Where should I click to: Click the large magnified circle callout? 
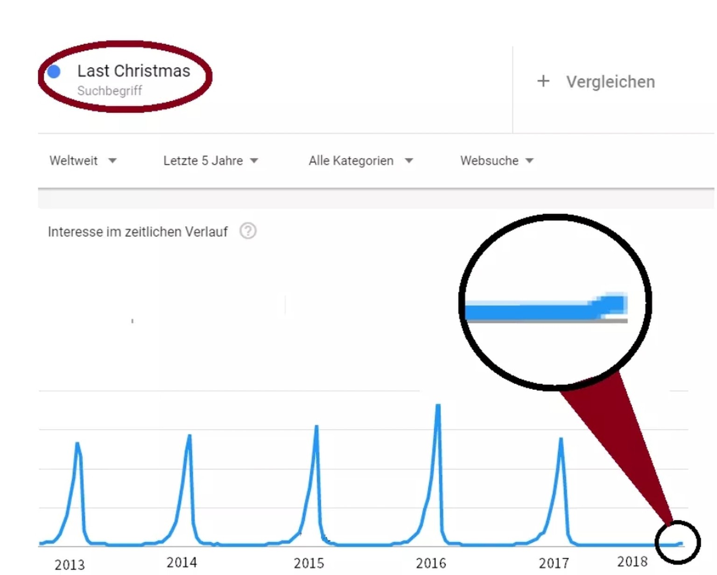pos(555,302)
